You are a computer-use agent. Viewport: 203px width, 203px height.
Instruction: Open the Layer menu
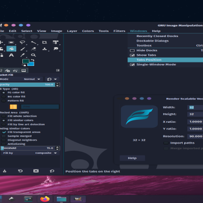pos(72,31)
